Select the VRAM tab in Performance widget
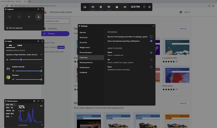217x128 pixels. (x=10, y=111)
